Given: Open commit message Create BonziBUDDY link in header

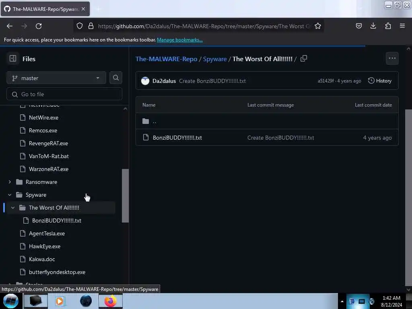Looking at the screenshot, I should (212, 81).
